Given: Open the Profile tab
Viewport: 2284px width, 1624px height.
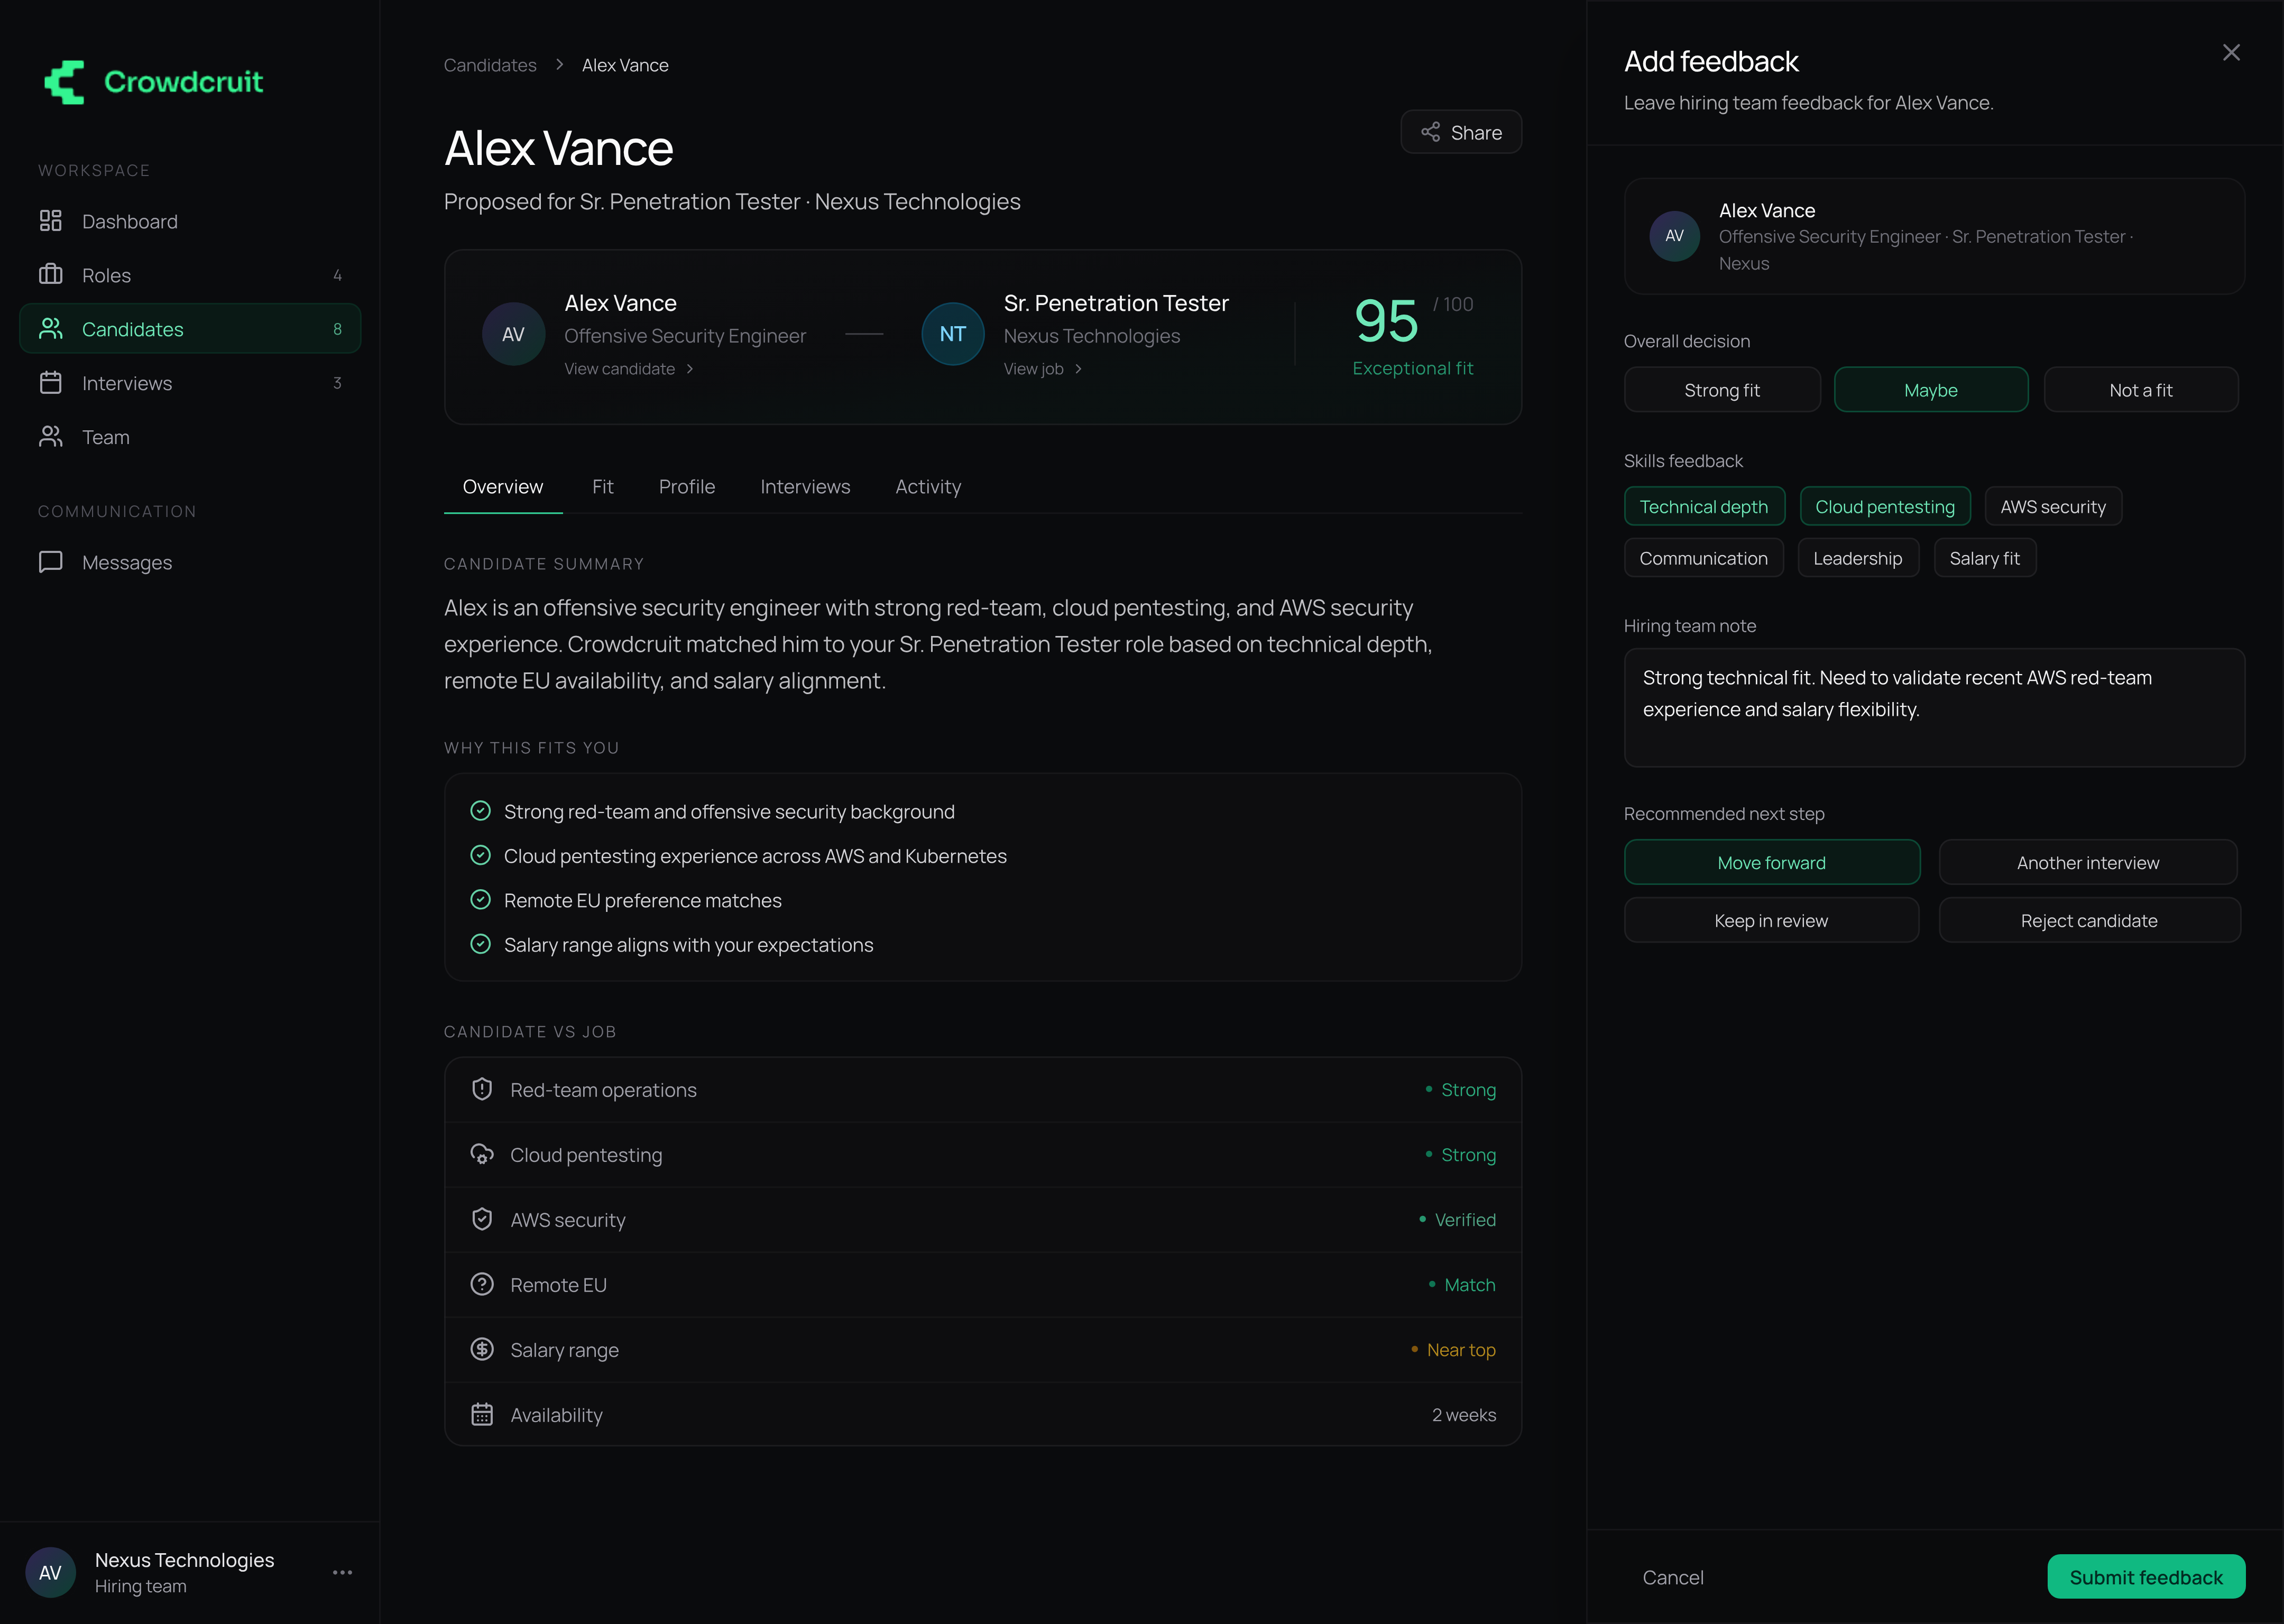Looking at the screenshot, I should click(687, 487).
